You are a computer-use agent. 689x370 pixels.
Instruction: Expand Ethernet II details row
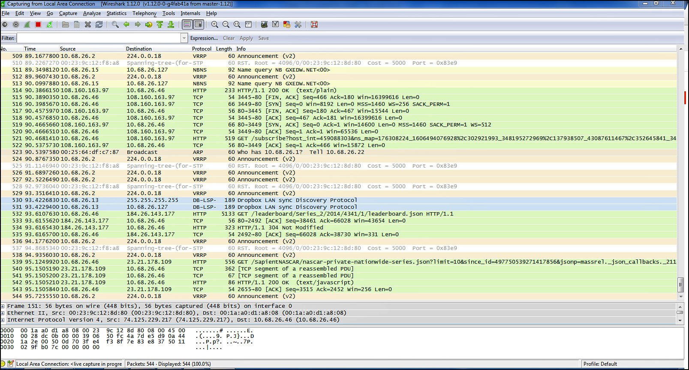tap(3, 313)
